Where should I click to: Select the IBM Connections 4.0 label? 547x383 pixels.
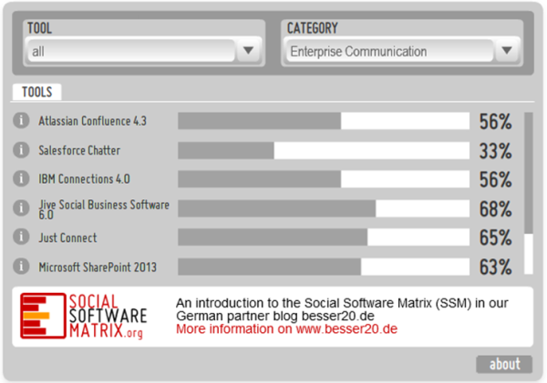pos(84,179)
